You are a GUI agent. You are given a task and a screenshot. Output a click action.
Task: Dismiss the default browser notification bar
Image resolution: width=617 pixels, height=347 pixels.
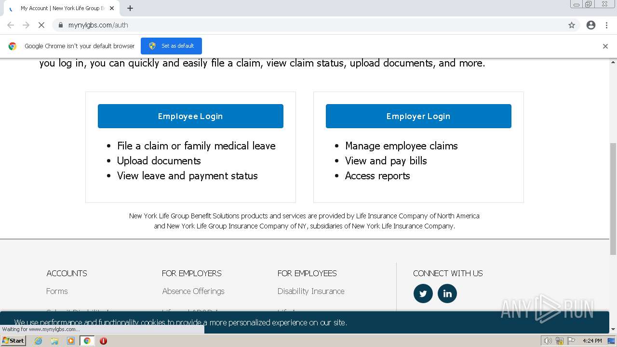(x=605, y=46)
